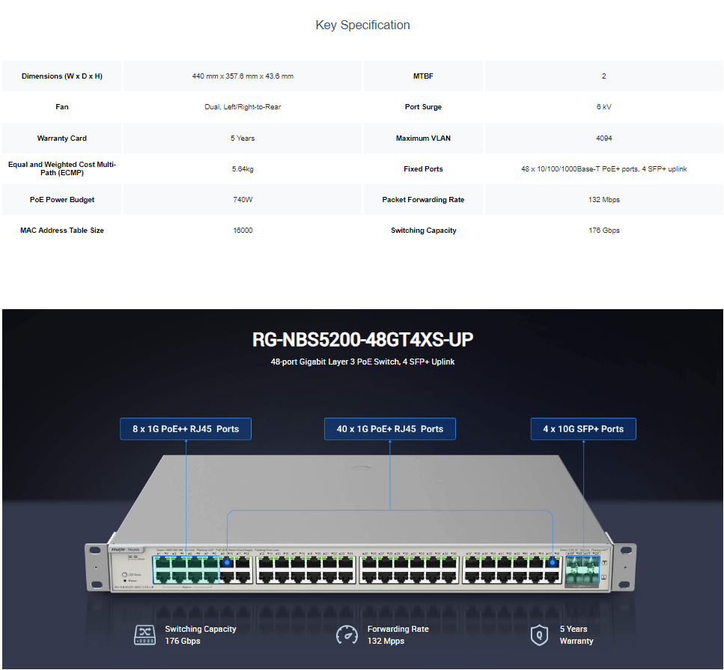This screenshot has width=724, height=670.
Task: Select the '5 Years' value in the spec table
Action: [243, 138]
